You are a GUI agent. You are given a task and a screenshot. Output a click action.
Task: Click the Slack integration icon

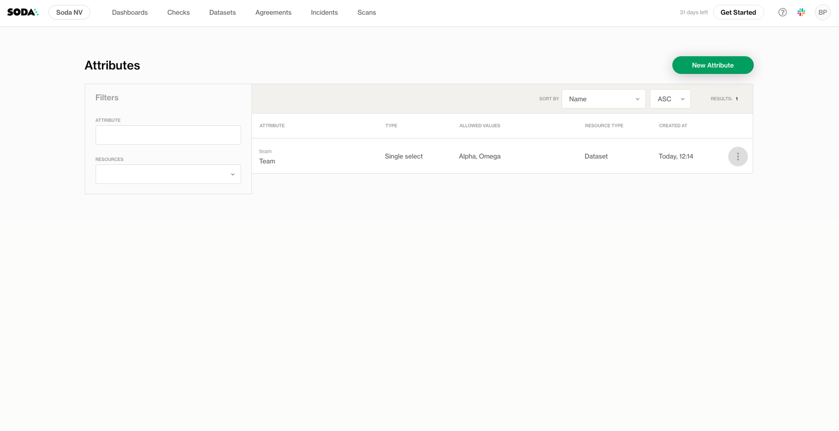801,12
